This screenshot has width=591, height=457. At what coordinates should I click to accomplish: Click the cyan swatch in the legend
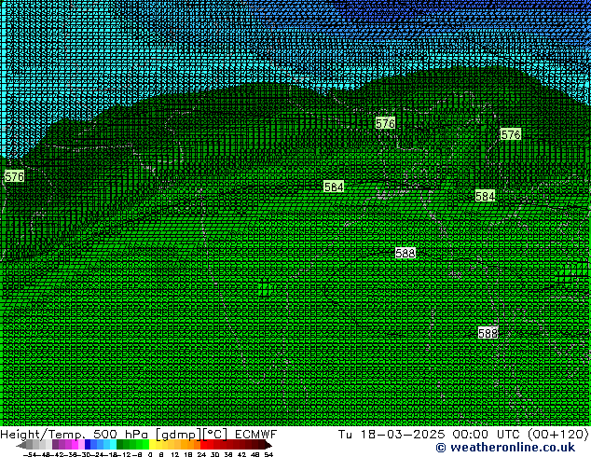point(113,444)
